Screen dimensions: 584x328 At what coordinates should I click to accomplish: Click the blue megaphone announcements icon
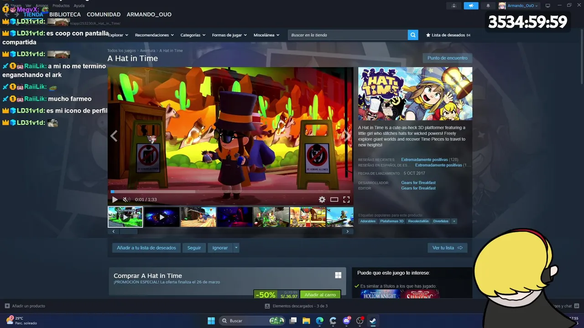[x=471, y=5]
